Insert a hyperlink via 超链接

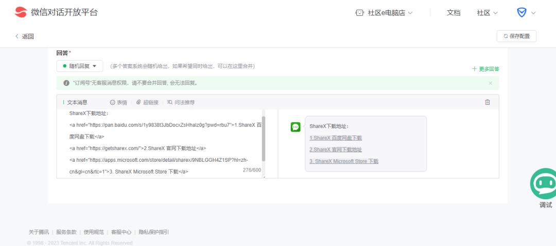point(147,102)
